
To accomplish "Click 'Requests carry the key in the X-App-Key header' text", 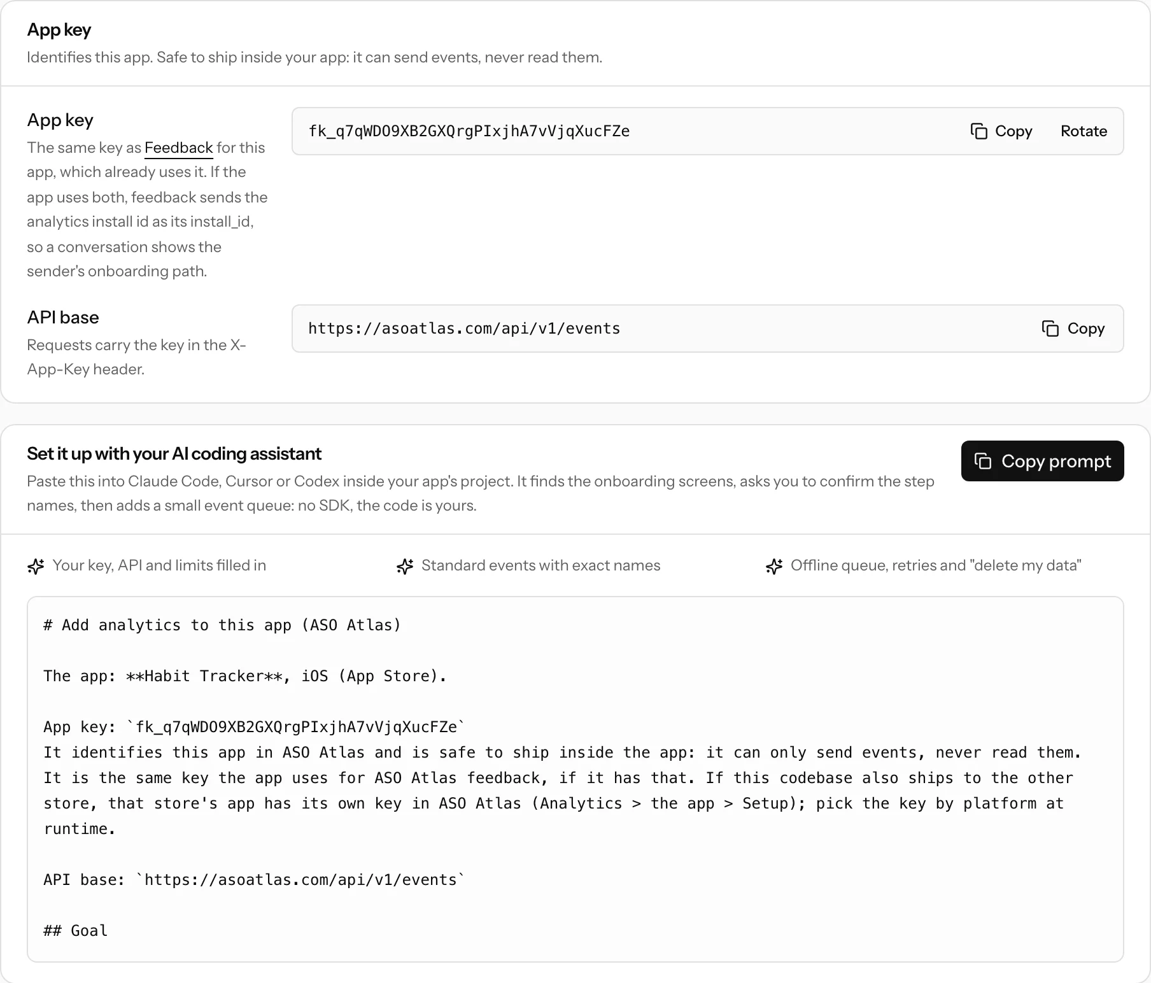I will (136, 357).
